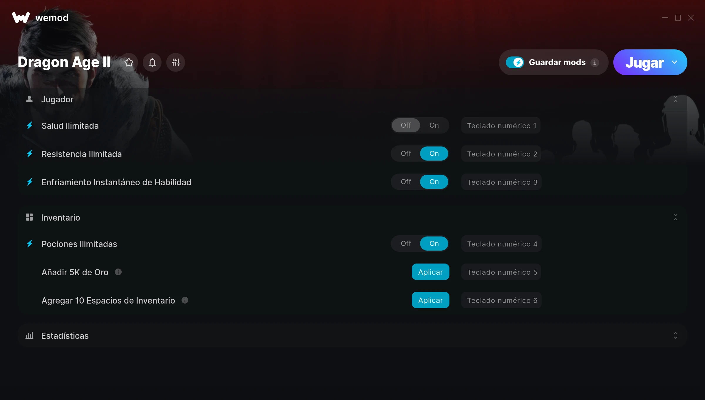Turn off Pociones Ilimitadas

pyautogui.click(x=406, y=244)
